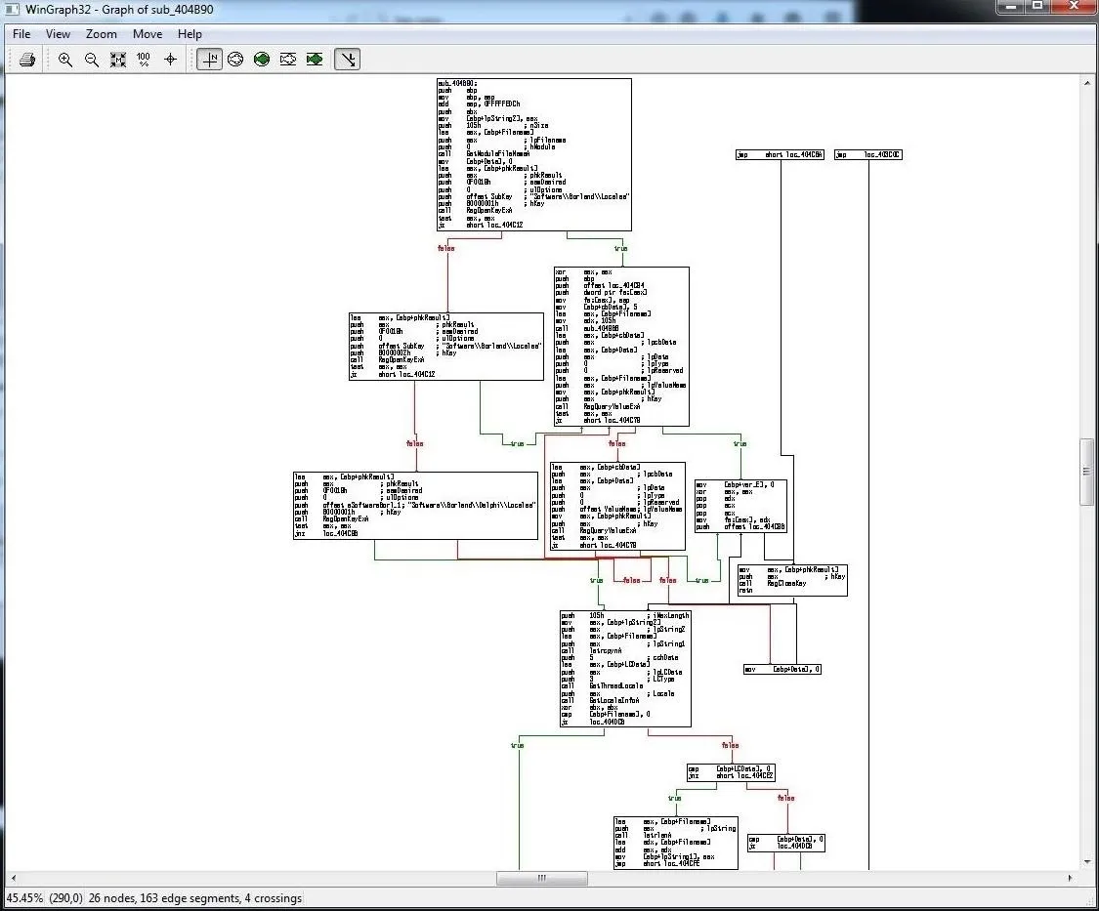Click the small 'jmp short loc_404C6A' node
Viewport: 1099px width, 911px height.
pos(781,155)
